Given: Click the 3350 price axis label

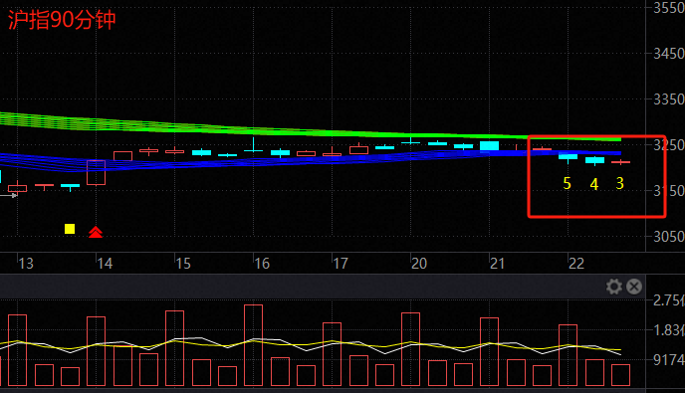Looking at the screenshot, I should pos(668,99).
